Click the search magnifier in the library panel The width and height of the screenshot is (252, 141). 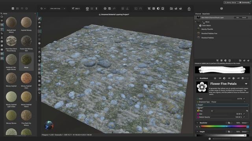coord(1,14)
